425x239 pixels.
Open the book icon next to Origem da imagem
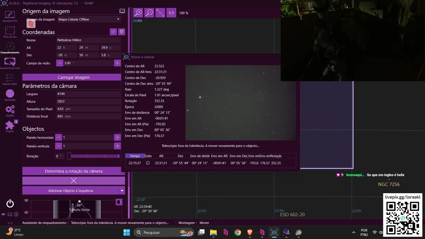pyautogui.click(x=122, y=11)
